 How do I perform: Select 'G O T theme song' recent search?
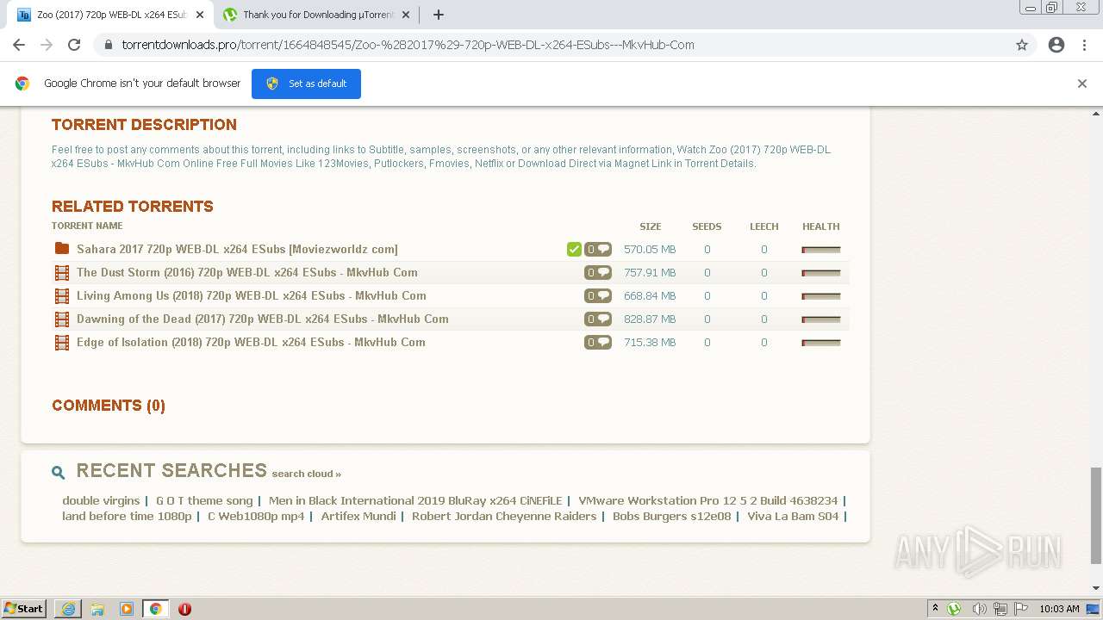click(x=204, y=500)
